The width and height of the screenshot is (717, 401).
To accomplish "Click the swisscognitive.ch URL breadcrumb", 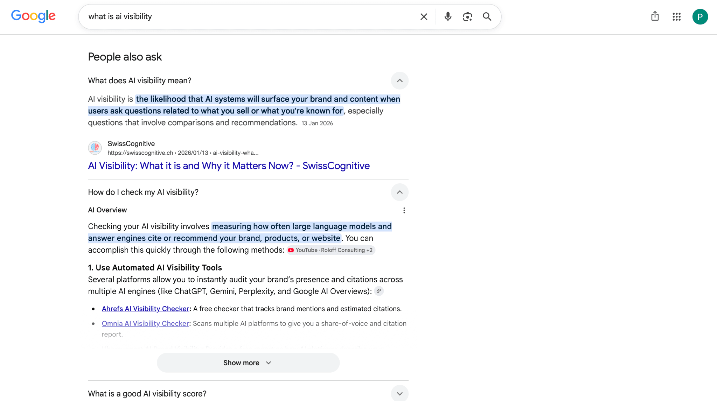I will 183,153.
